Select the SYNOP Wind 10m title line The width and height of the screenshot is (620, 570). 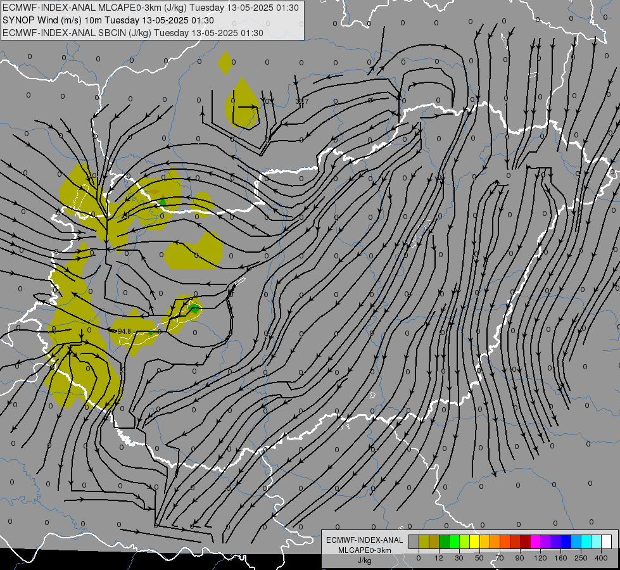(108, 20)
